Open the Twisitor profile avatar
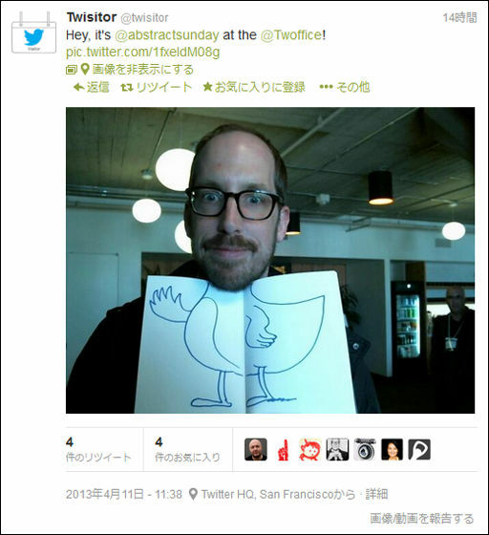489x535 pixels. tap(33, 32)
